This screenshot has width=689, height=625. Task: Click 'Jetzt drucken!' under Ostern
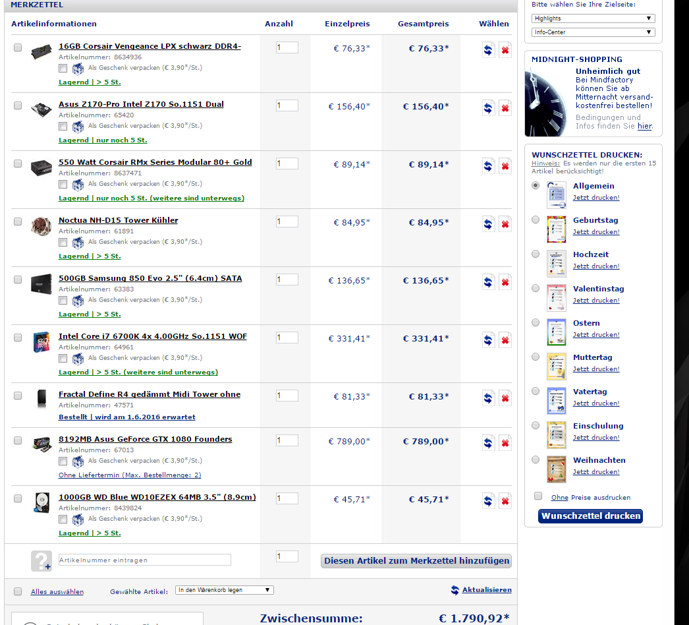point(596,335)
